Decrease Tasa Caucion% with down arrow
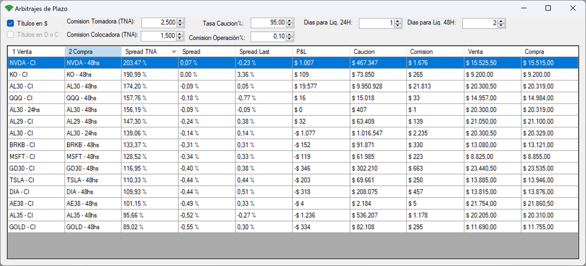 click(290, 25)
